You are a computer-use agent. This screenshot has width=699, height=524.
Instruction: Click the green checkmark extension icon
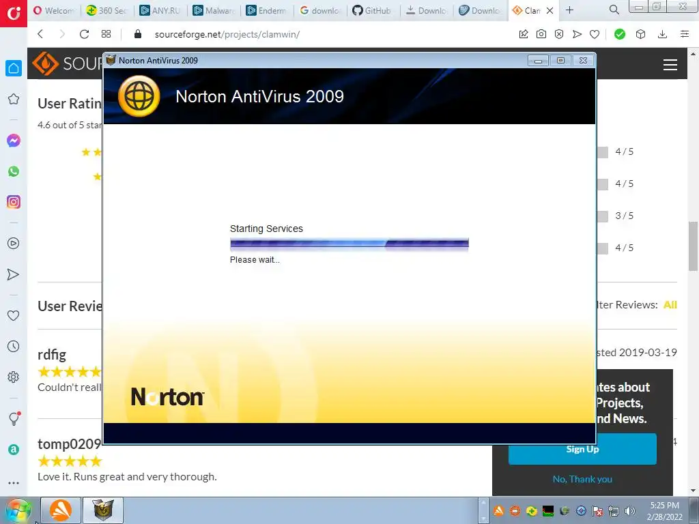tap(620, 34)
